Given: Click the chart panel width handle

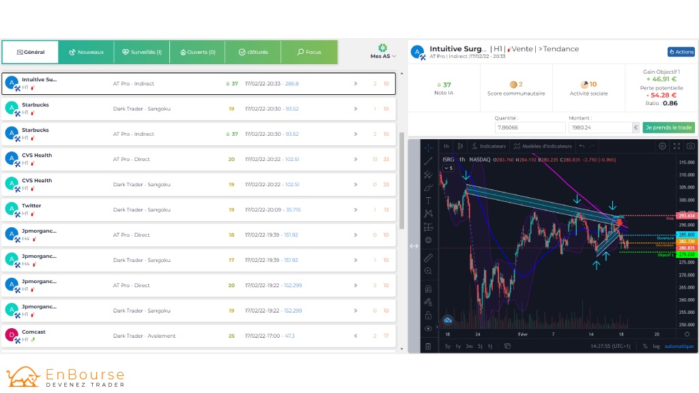Looking at the screenshot, I should pos(414,246).
